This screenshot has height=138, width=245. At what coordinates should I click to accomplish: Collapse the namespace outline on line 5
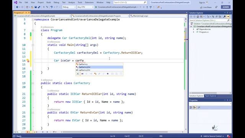pyautogui.click(x=33, y=20)
